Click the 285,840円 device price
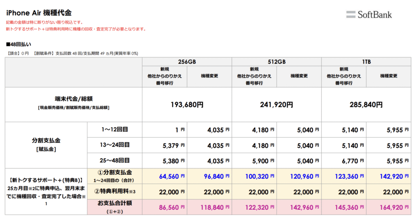 [366, 104]
